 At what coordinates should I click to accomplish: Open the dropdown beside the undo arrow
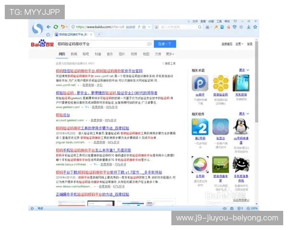click(x=67, y=27)
